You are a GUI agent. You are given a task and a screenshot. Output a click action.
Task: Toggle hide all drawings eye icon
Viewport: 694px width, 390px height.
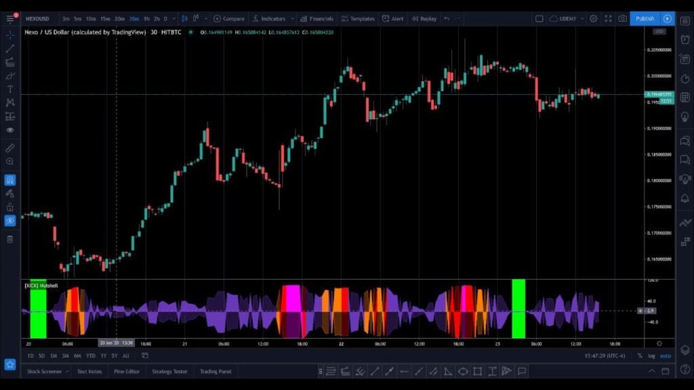[x=10, y=221]
